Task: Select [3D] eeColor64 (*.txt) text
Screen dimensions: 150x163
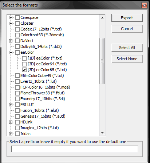Action: coord(47,64)
